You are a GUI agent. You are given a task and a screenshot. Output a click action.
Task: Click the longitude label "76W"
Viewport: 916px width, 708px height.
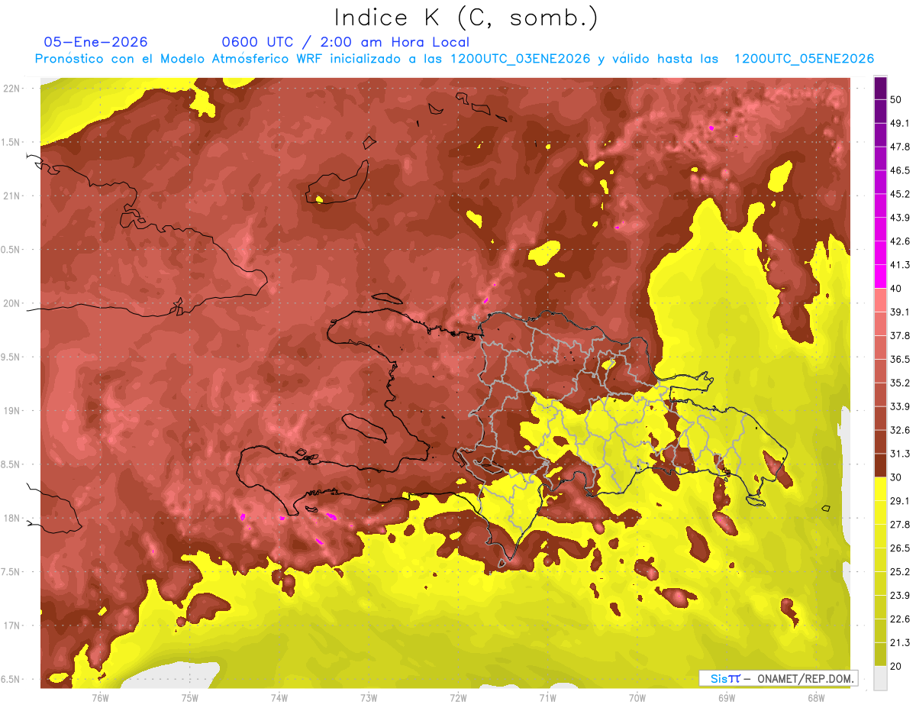[100, 697]
